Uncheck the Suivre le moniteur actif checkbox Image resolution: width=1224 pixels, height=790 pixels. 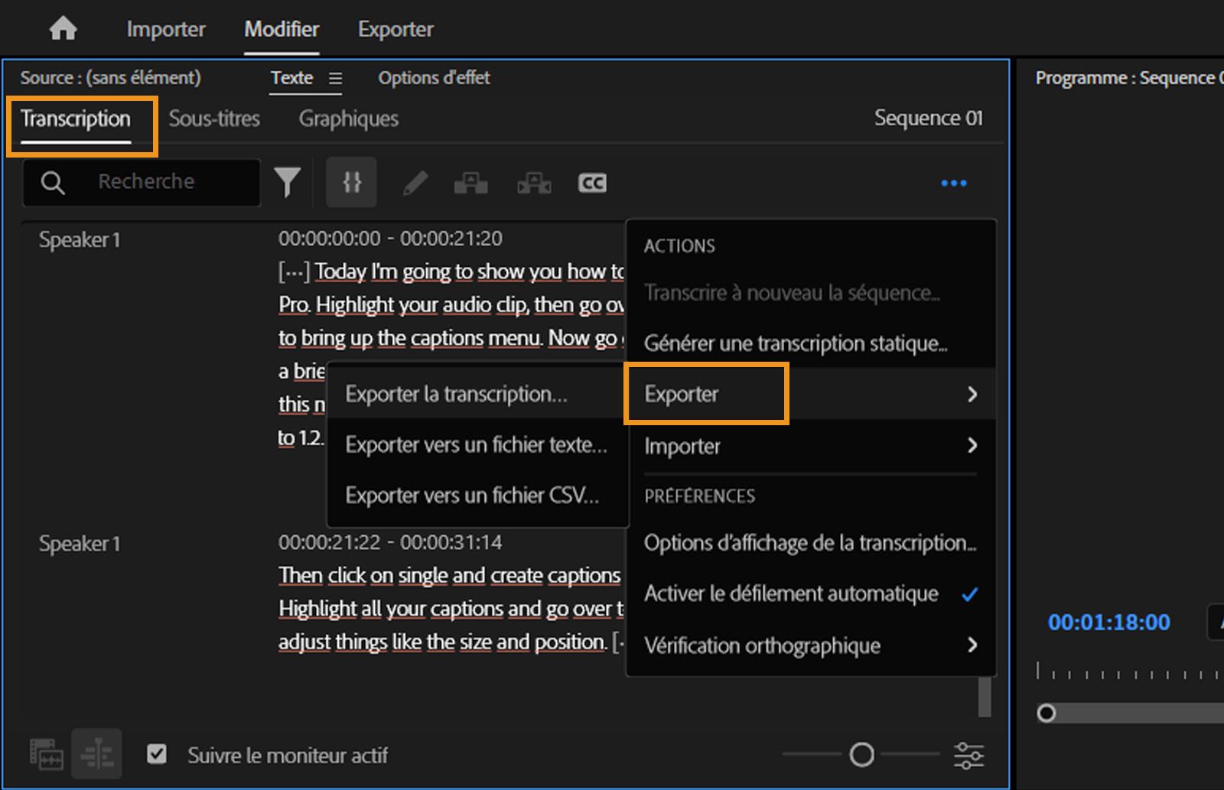(x=157, y=755)
